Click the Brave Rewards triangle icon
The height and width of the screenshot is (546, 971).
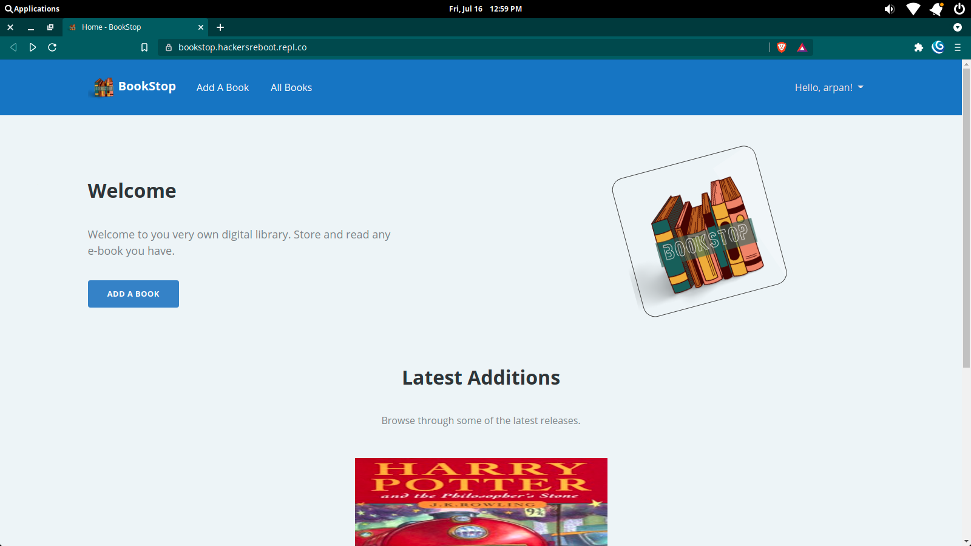(x=802, y=47)
